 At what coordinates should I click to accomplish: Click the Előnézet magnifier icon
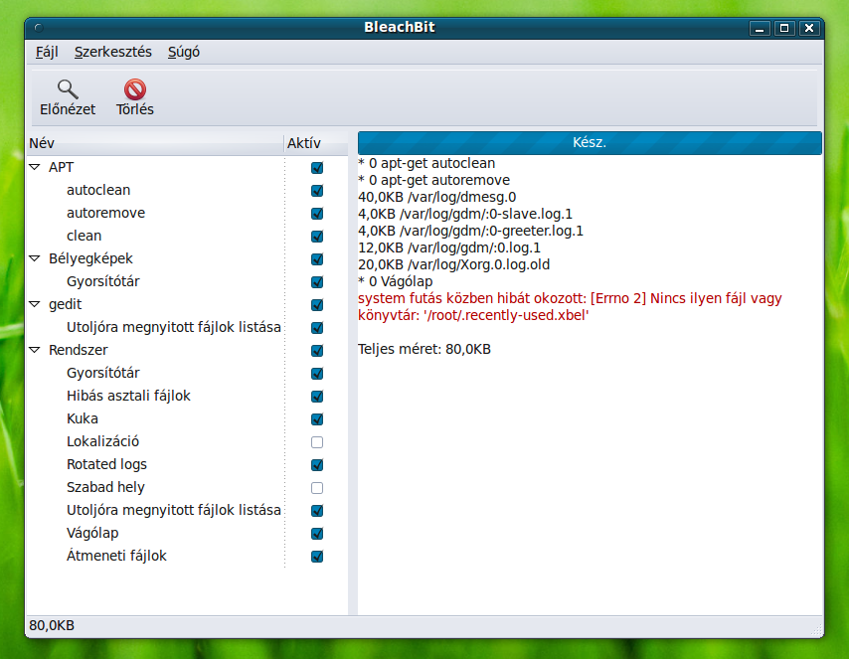coord(68,88)
